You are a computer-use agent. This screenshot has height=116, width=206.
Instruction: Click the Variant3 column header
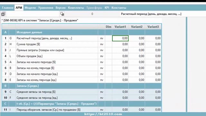tap(153, 27)
